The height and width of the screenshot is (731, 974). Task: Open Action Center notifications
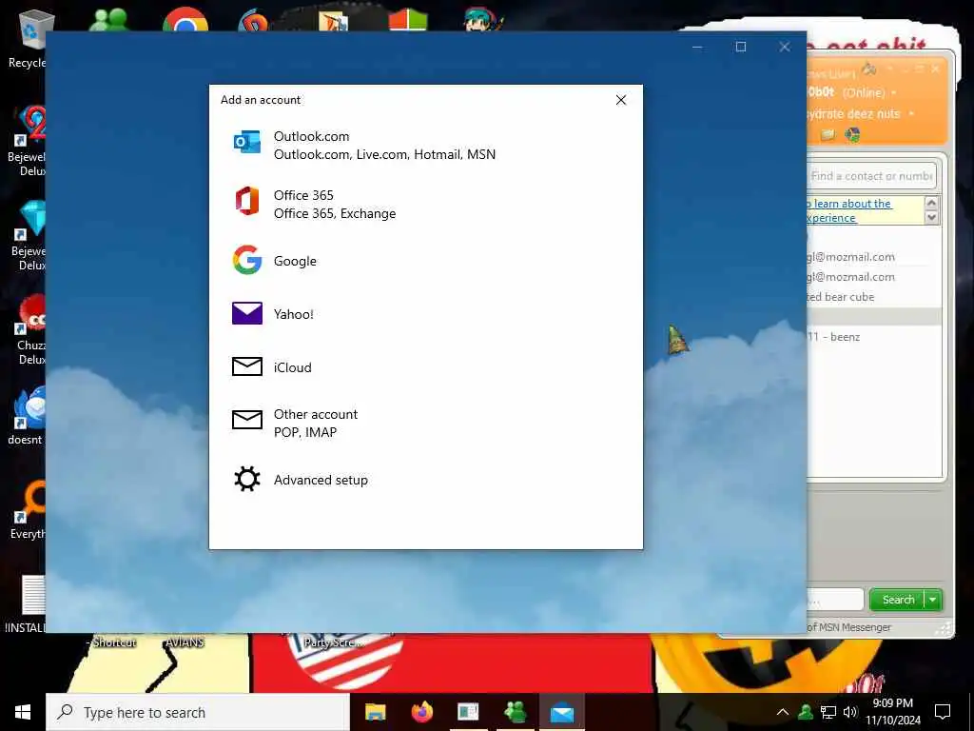coord(943,712)
